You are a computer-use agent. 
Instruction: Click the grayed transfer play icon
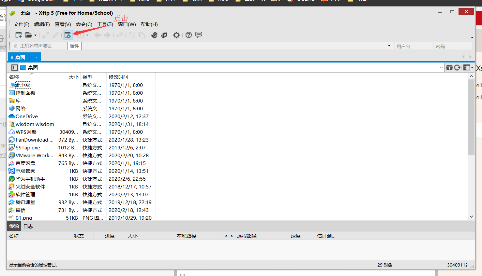pyautogui.click(x=81, y=35)
